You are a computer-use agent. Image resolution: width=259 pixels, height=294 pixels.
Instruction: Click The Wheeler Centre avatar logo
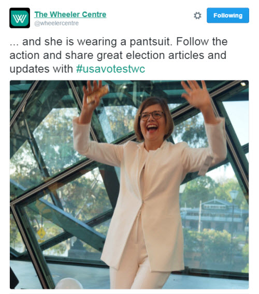[20, 18]
